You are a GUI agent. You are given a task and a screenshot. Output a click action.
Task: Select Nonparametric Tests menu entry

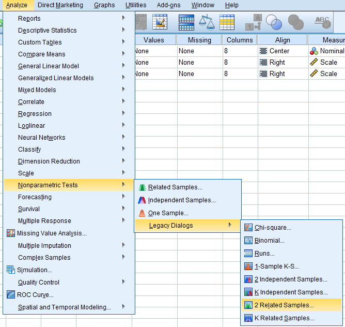coord(69,185)
